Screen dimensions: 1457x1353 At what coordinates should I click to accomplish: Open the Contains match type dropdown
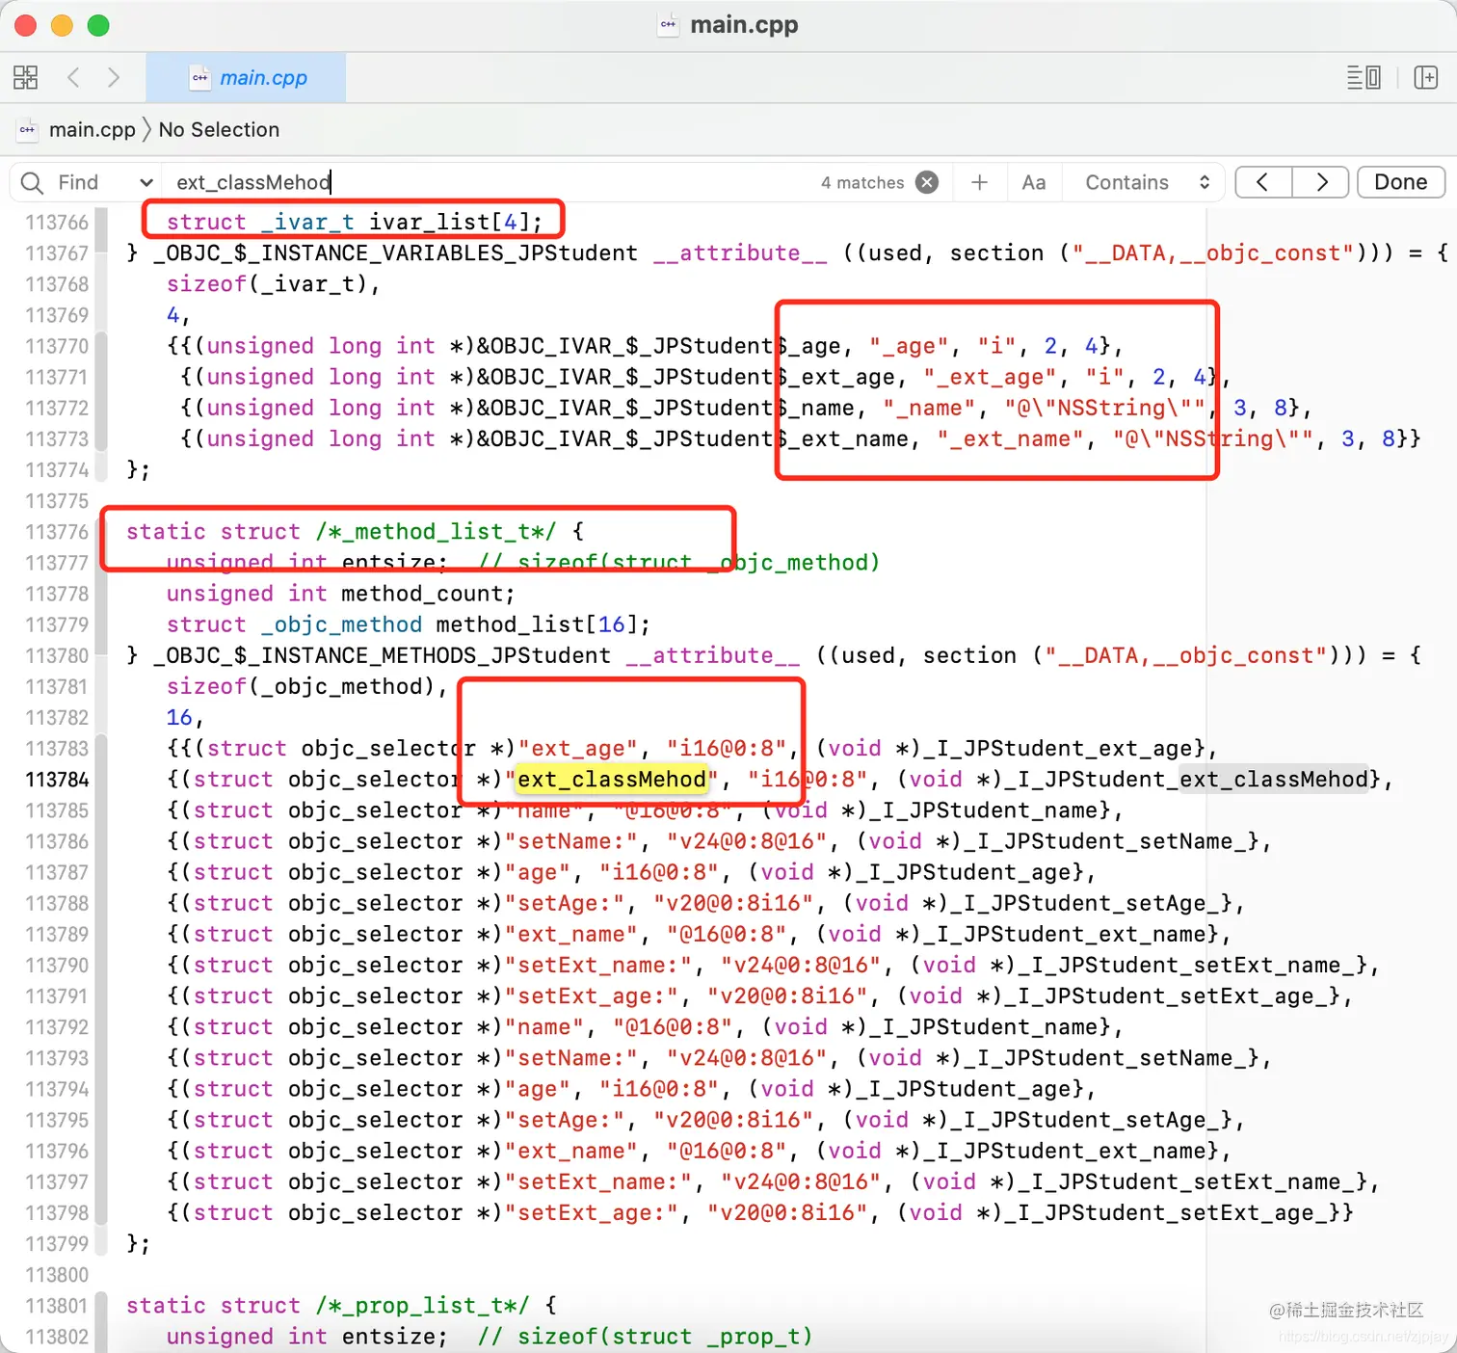pos(1147,182)
